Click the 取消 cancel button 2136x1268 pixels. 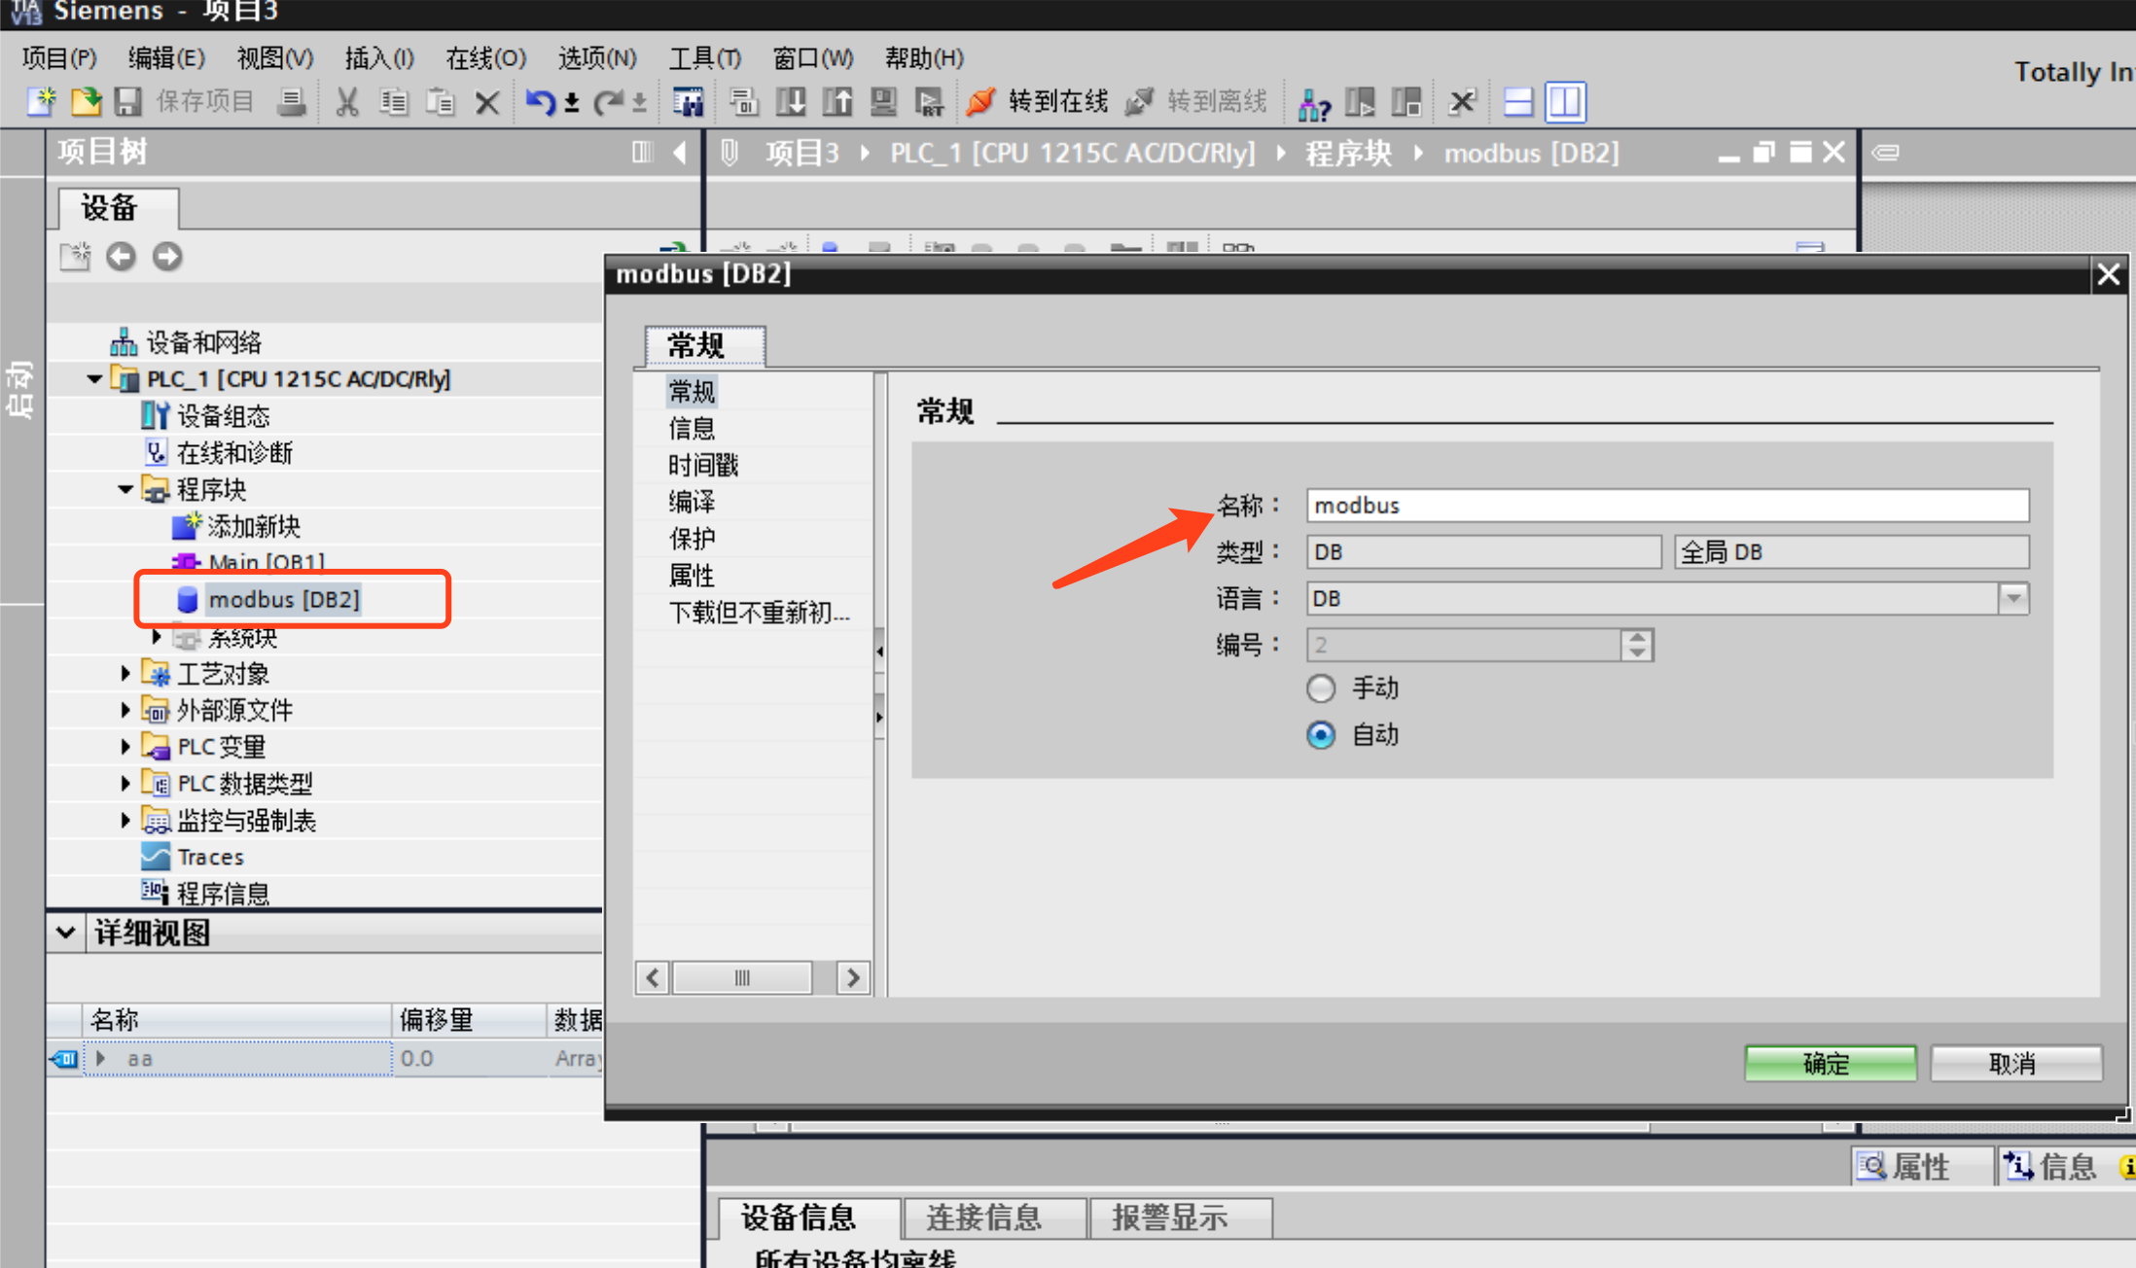click(x=2015, y=1063)
